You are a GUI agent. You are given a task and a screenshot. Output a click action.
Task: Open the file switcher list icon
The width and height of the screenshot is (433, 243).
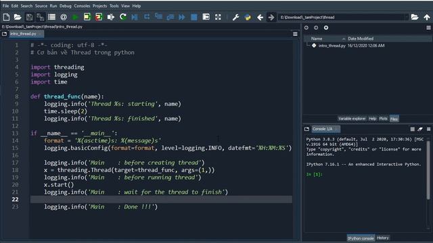[x=51, y=17]
